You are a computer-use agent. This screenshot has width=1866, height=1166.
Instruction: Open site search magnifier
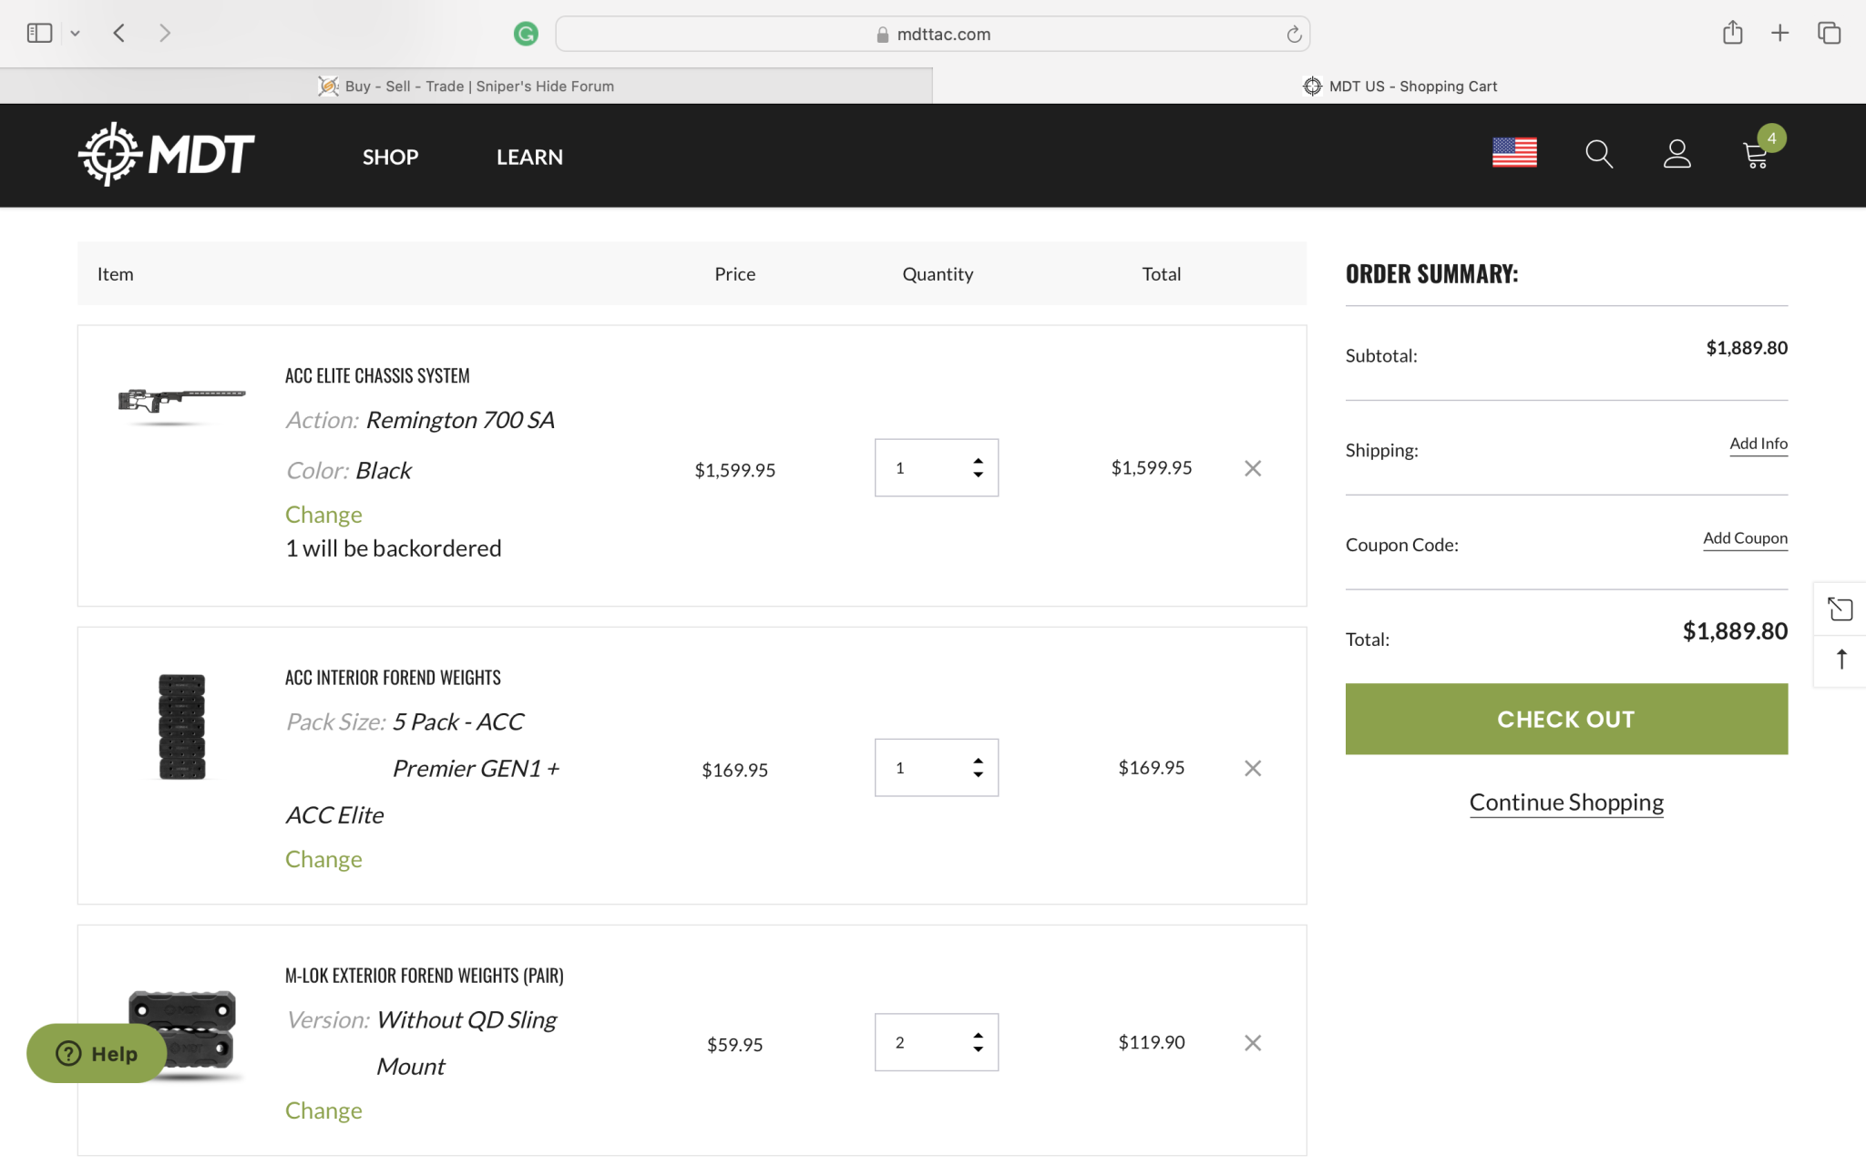[x=1599, y=154]
